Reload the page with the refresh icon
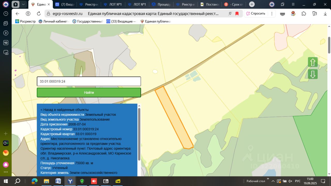 click(x=39, y=14)
